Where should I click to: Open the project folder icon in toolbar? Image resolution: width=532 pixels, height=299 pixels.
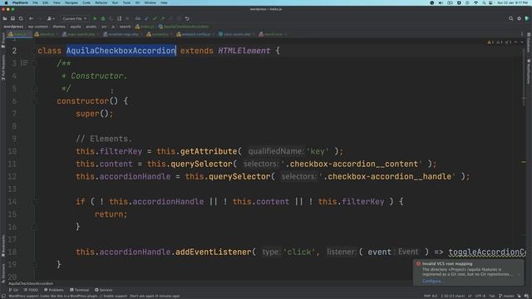click(x=5, y=18)
